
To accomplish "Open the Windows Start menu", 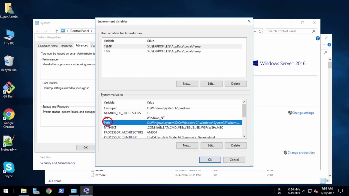I will [x=5, y=191].
